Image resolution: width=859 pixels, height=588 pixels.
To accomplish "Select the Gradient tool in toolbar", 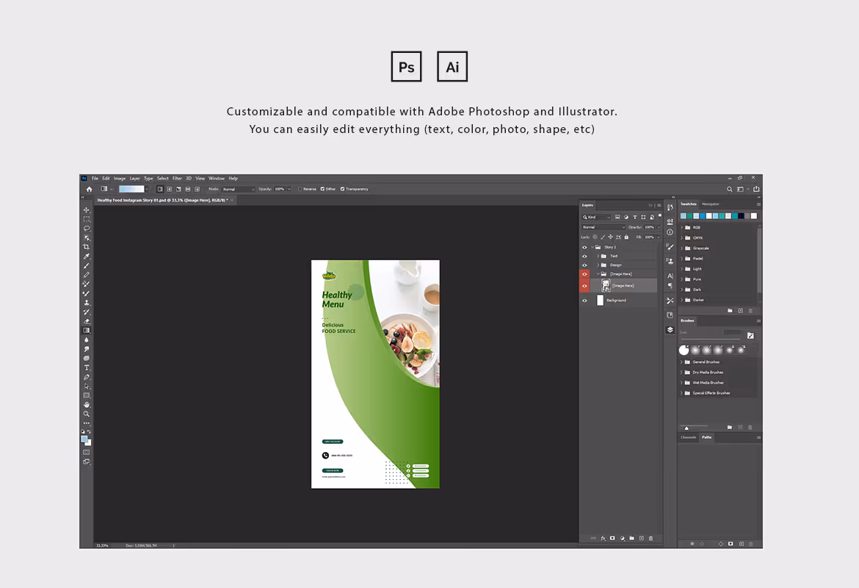I will click(87, 330).
